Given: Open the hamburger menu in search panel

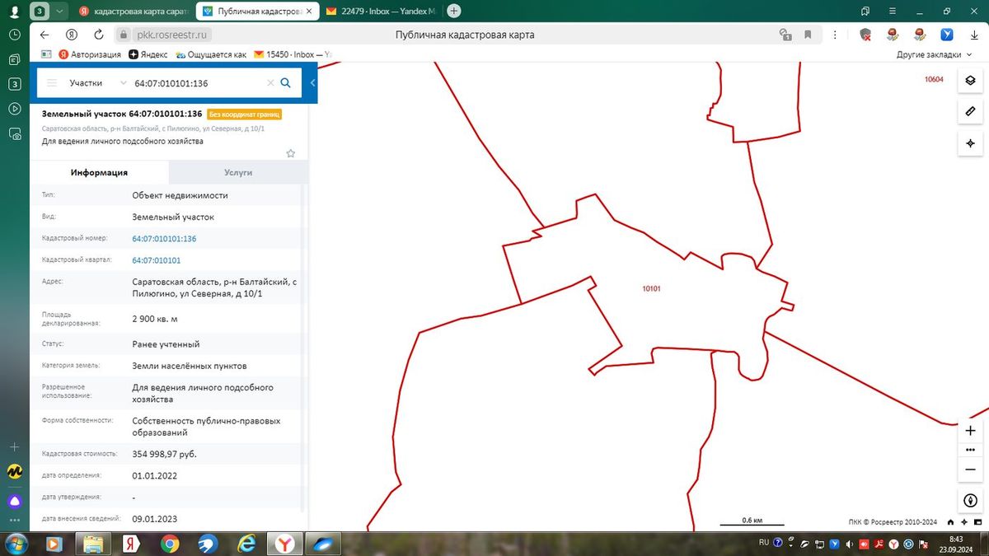Looking at the screenshot, I should 52,83.
